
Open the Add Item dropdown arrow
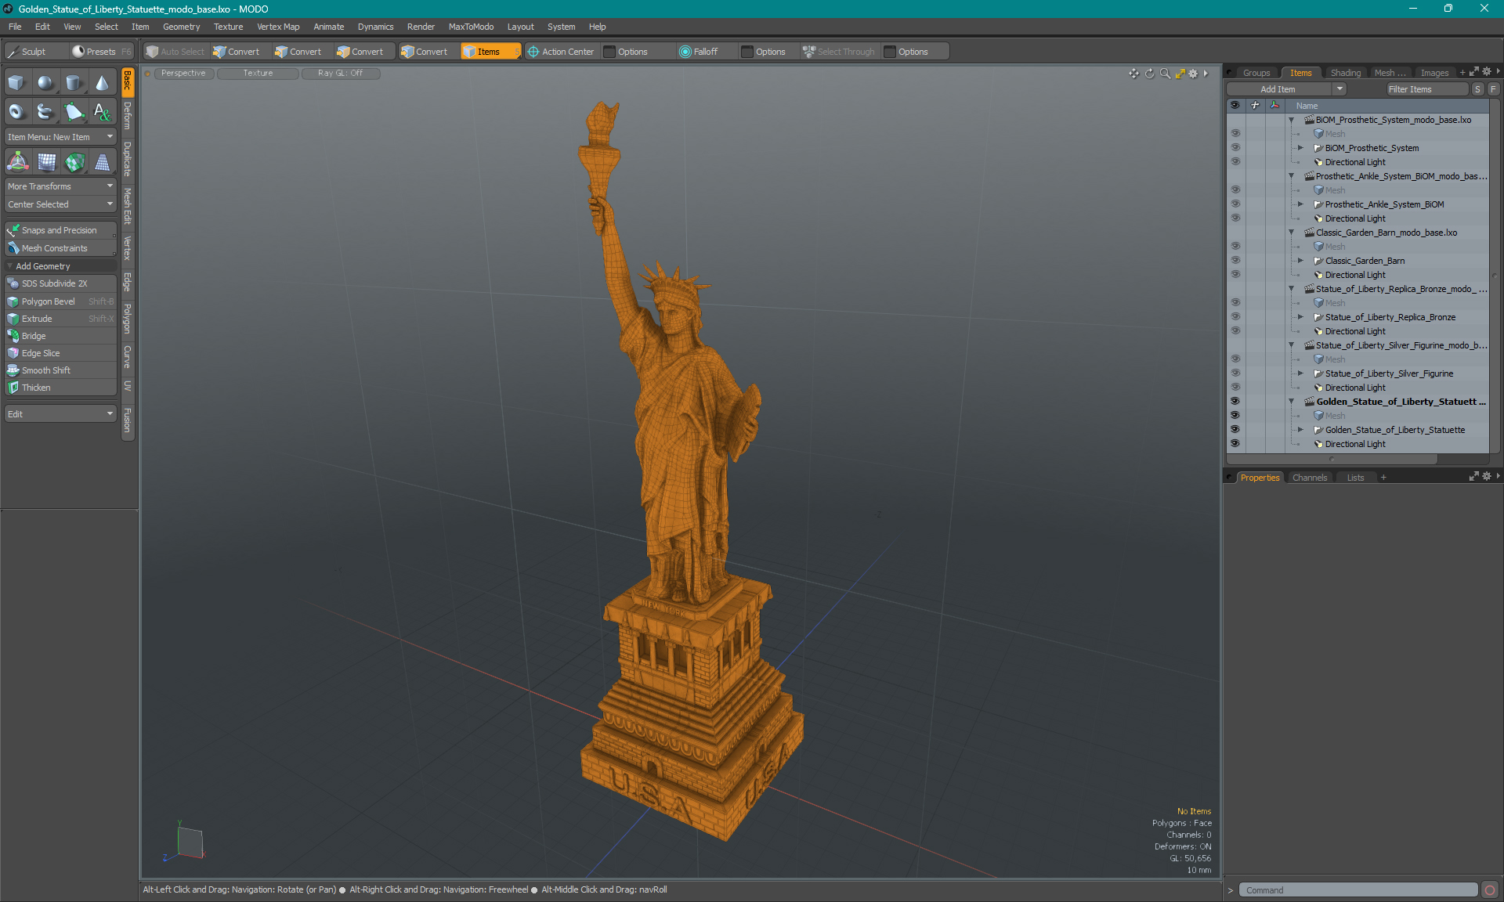pos(1340,89)
